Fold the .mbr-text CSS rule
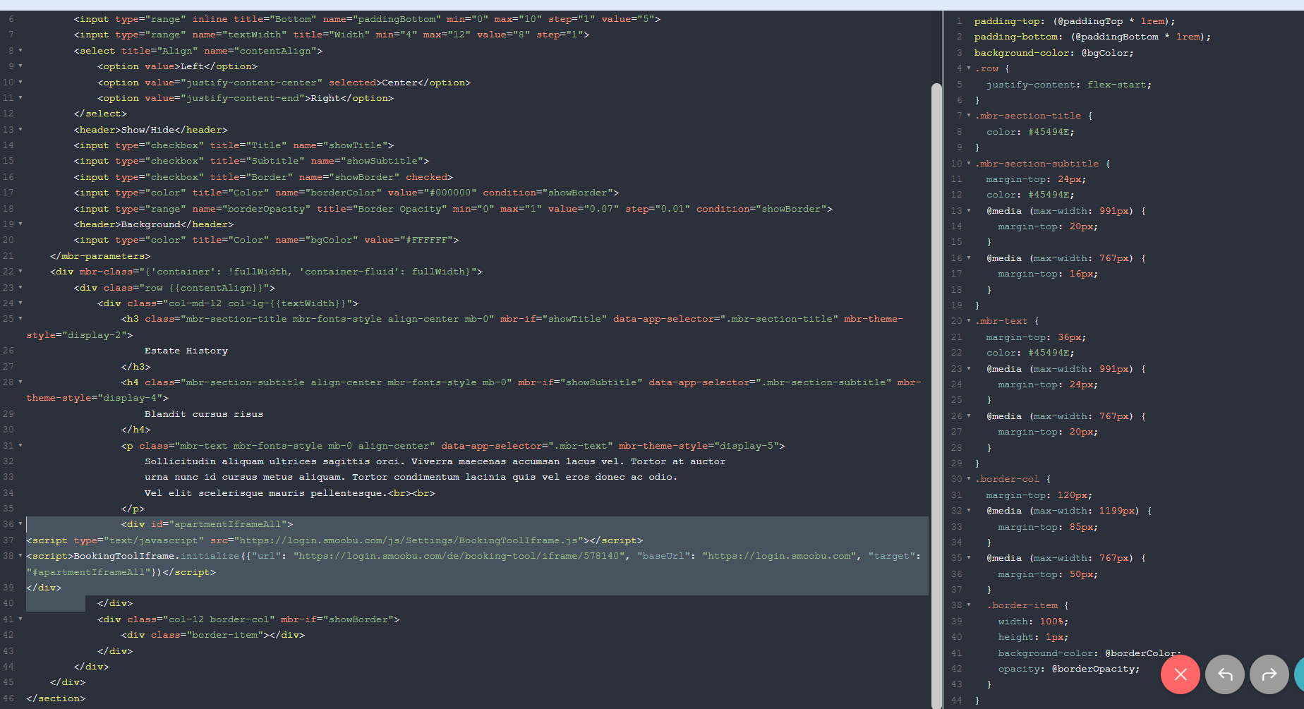The width and height of the screenshot is (1304, 709). [969, 321]
